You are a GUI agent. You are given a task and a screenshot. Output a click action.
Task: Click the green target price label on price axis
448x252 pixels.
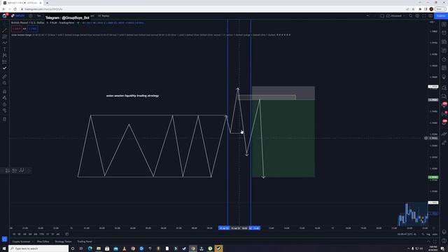[x=433, y=177]
